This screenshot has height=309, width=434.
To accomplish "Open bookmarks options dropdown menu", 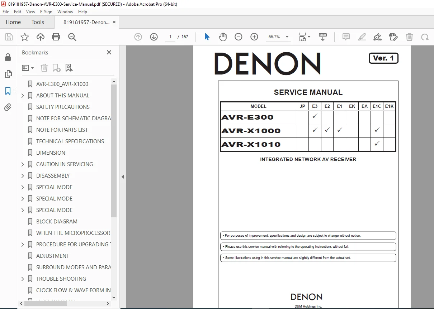I will (28, 68).
